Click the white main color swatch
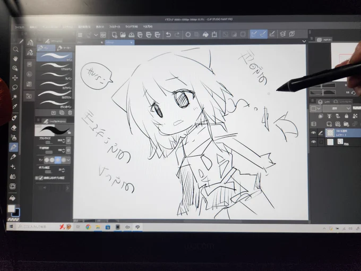This screenshot has width=361, height=271. [x=11, y=208]
